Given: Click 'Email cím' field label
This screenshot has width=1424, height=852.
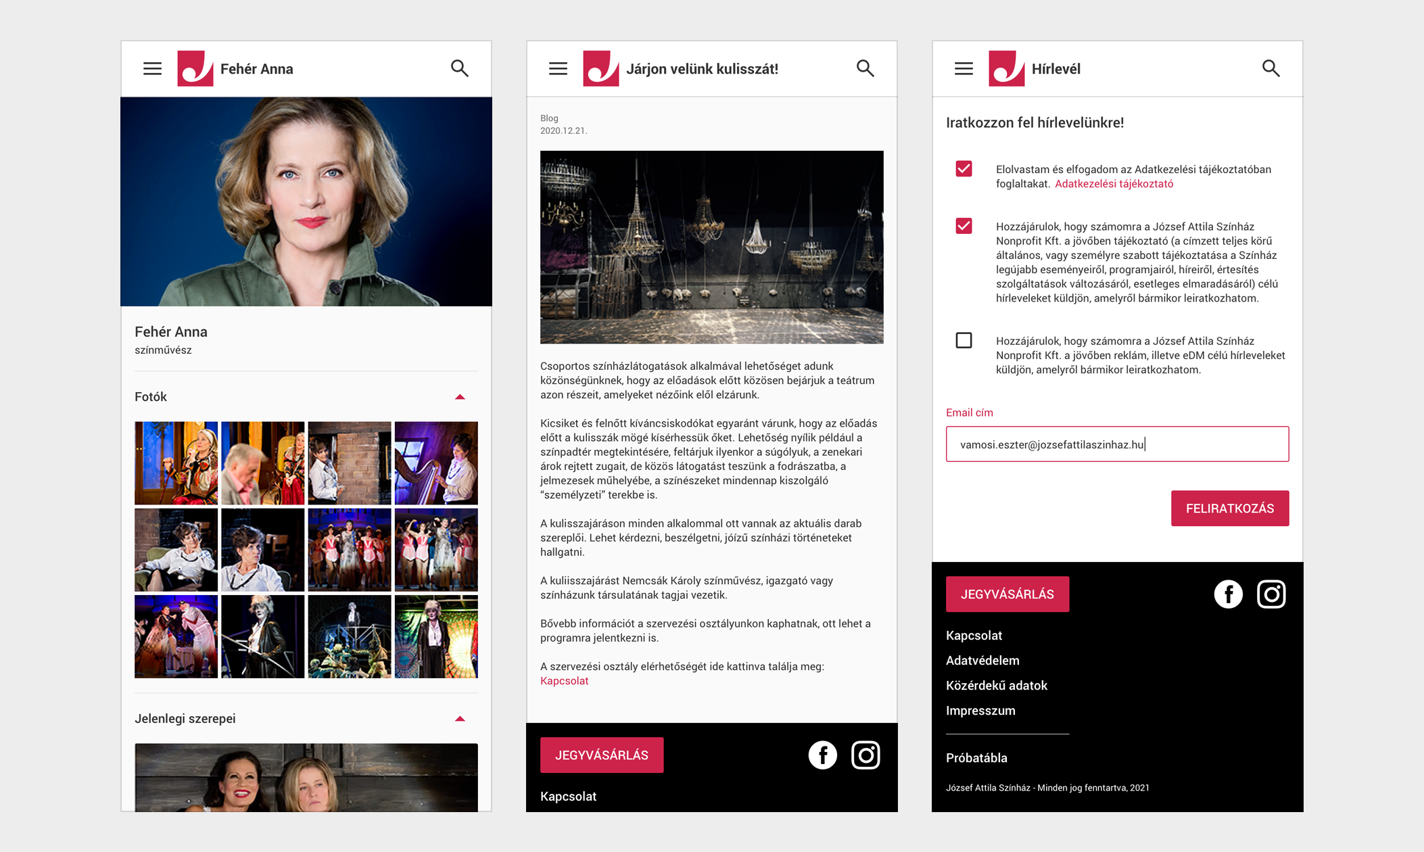Looking at the screenshot, I should 970,412.
